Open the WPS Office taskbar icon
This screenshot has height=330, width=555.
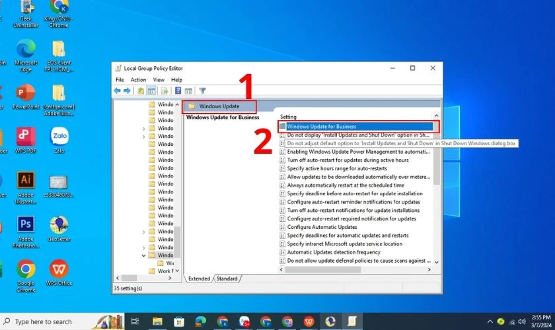[x=309, y=321]
